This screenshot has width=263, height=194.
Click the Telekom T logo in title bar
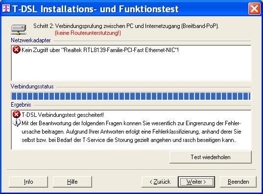click(6, 8)
